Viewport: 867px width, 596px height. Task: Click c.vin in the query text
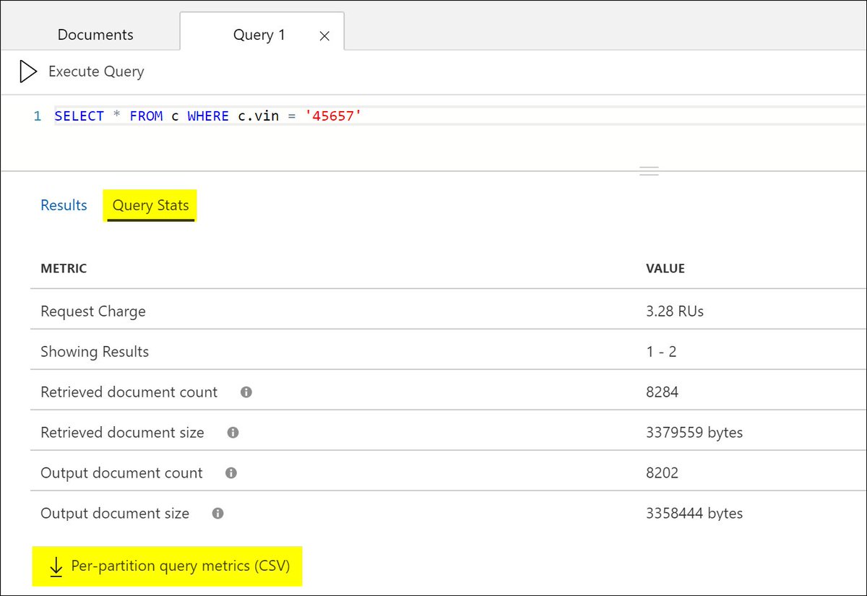point(259,116)
